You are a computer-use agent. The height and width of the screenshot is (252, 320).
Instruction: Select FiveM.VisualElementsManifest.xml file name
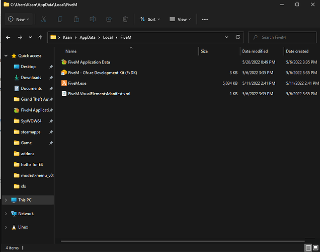click(x=99, y=94)
